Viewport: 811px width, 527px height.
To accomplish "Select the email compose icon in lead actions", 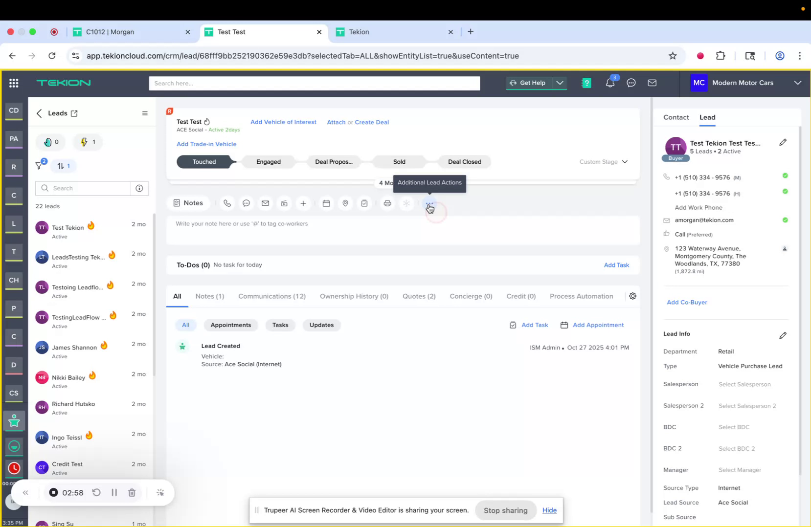I will 266,203.
